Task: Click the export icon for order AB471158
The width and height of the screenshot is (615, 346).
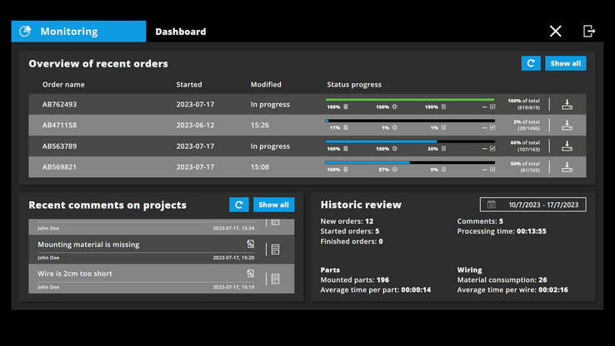Action: (567, 126)
